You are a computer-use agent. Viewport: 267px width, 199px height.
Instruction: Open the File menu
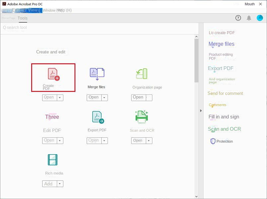click(6, 10)
